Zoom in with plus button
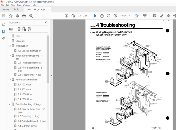176x130 pixels. 115,16
